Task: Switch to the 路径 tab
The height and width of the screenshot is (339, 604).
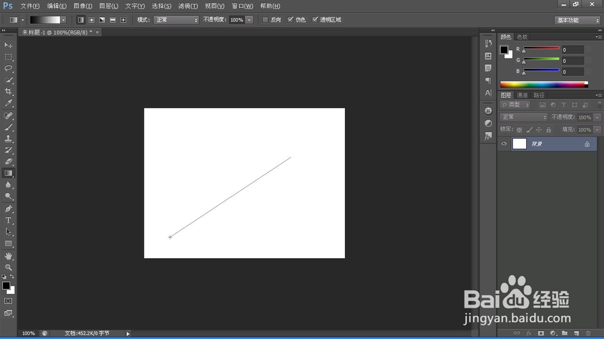Action: pyautogui.click(x=539, y=95)
